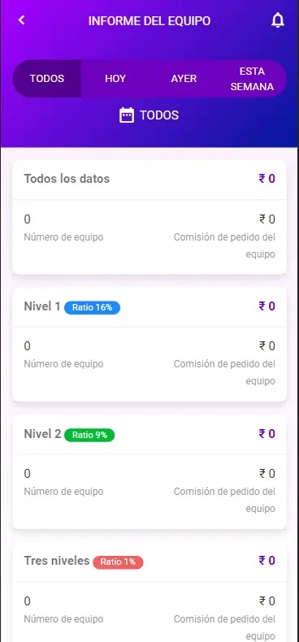Click the calendar icon beside TODOS
Image resolution: width=299 pixels, height=642 pixels.
pyautogui.click(x=127, y=115)
